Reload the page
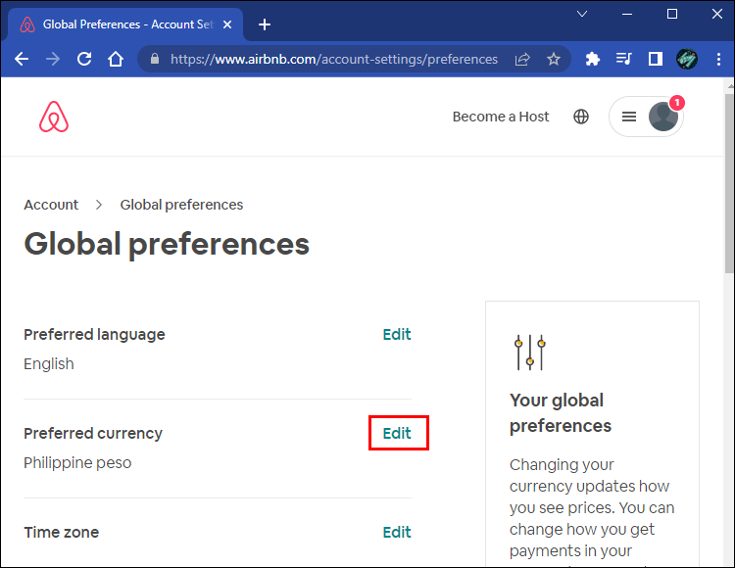The image size is (735, 568). pos(84,59)
